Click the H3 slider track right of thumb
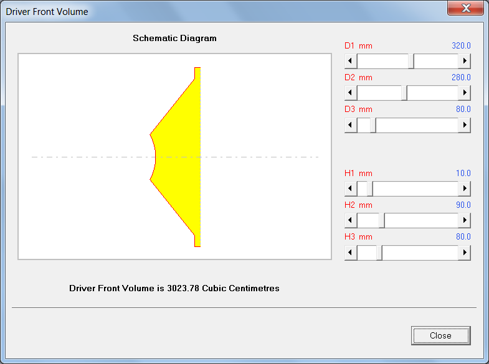 pyautogui.click(x=420, y=253)
